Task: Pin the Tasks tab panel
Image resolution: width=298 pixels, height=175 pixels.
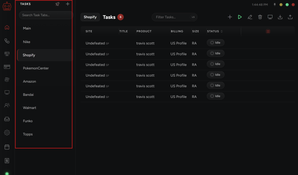Action: click(x=57, y=4)
